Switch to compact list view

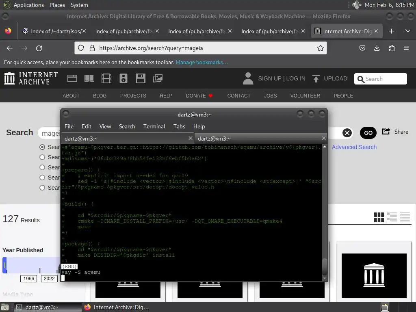coord(405,217)
